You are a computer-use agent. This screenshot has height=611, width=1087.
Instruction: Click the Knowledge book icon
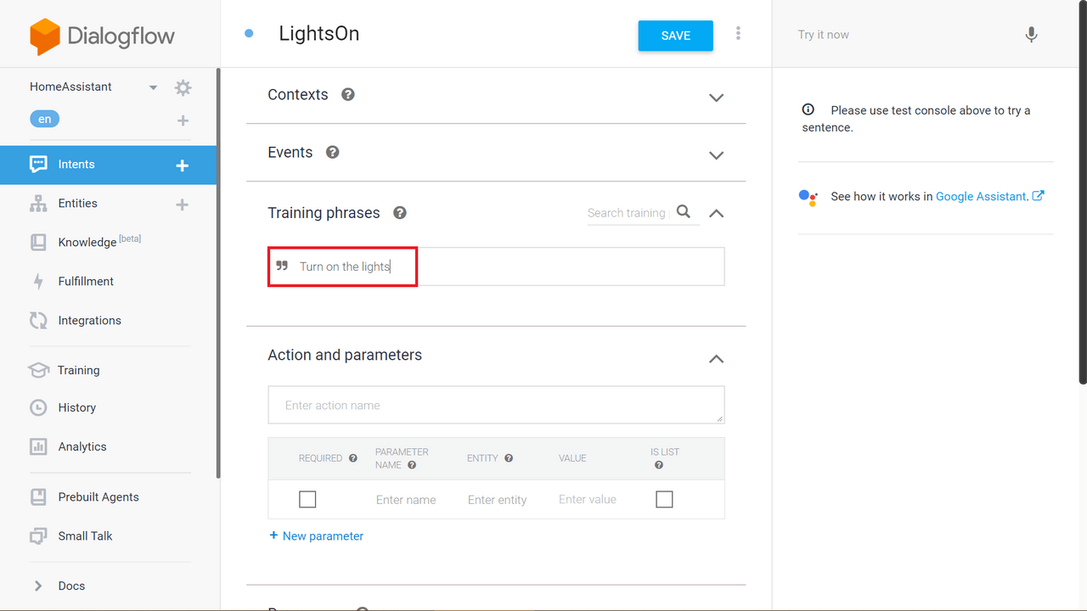click(x=38, y=243)
